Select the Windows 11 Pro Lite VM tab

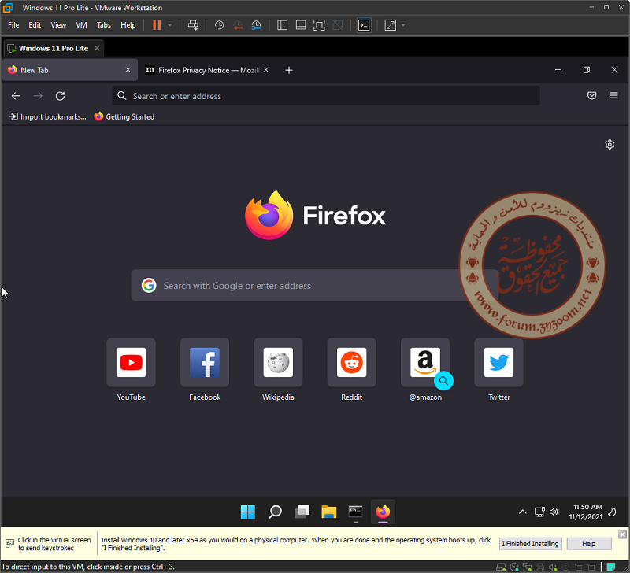pyautogui.click(x=54, y=48)
